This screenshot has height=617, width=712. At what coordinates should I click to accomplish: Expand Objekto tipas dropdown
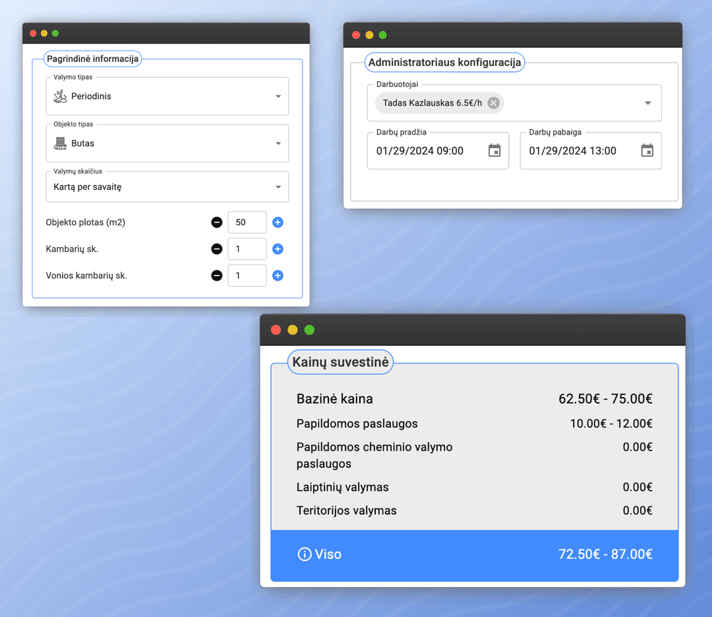(x=278, y=144)
